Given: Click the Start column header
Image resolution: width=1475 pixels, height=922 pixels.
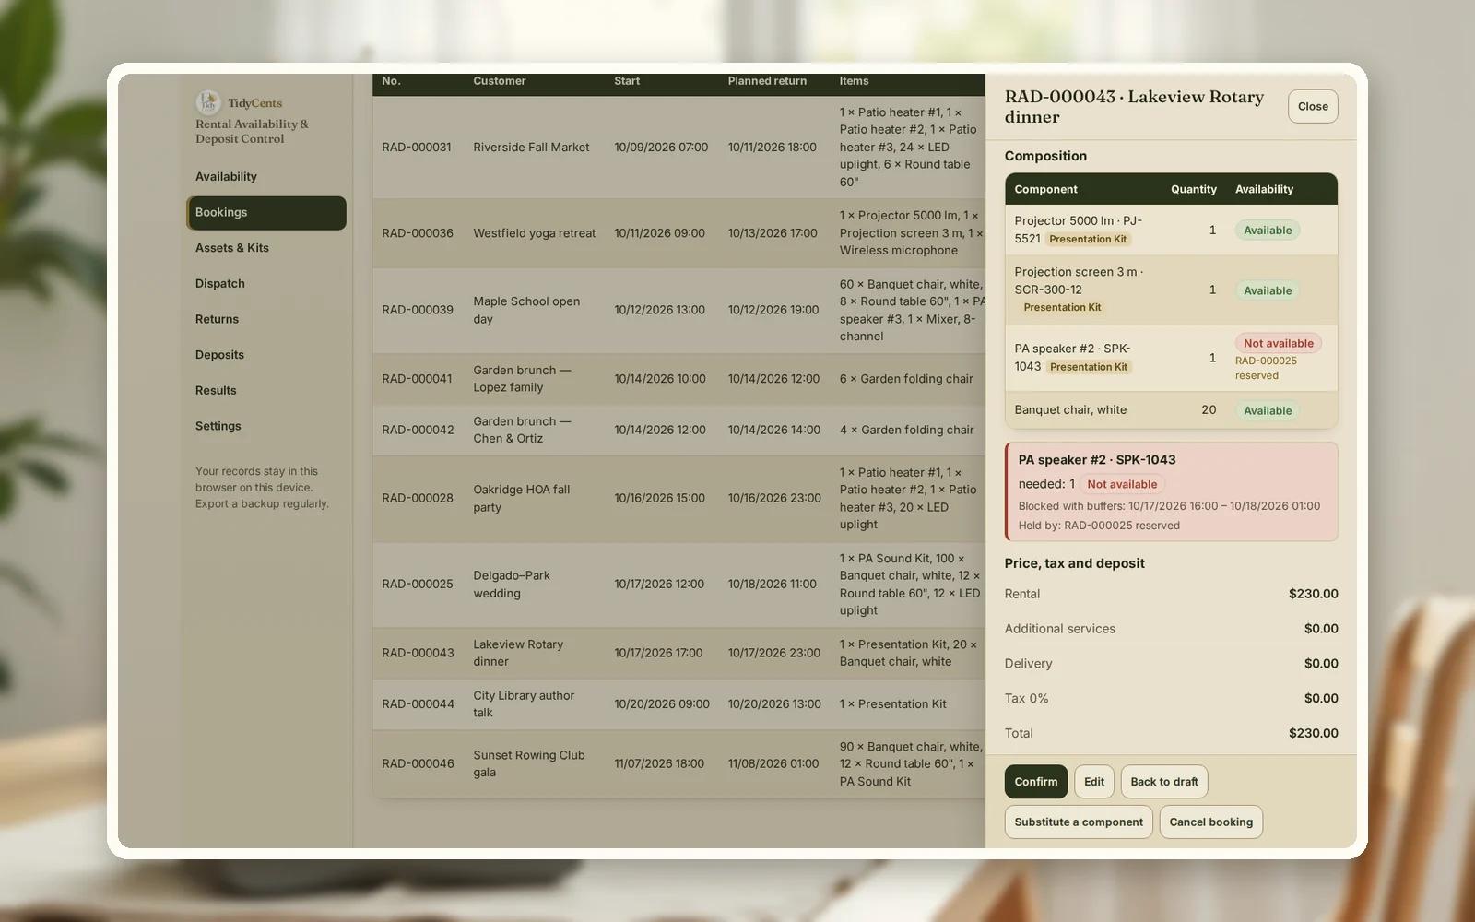Looking at the screenshot, I should click(x=627, y=81).
